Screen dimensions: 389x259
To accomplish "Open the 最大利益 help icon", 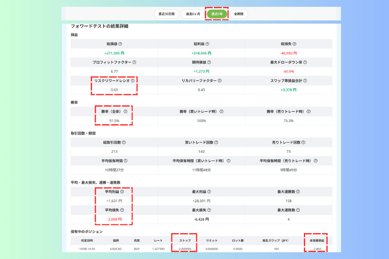I will tap(209, 192).
